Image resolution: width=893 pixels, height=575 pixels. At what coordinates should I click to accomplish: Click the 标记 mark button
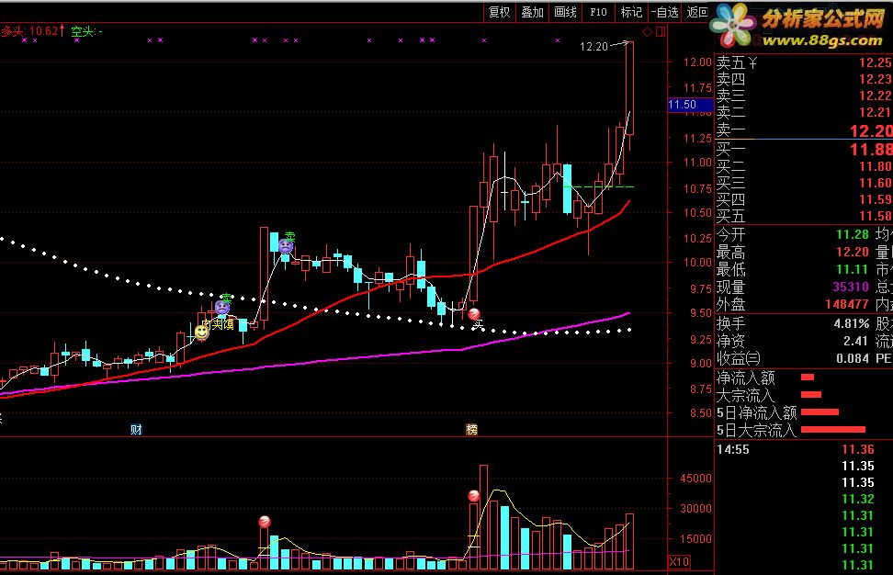[x=631, y=12]
